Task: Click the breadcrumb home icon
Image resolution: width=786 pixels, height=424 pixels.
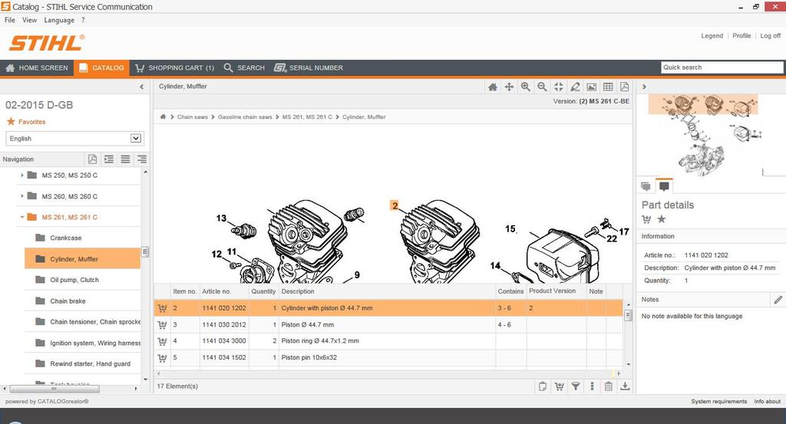Action: [163, 117]
